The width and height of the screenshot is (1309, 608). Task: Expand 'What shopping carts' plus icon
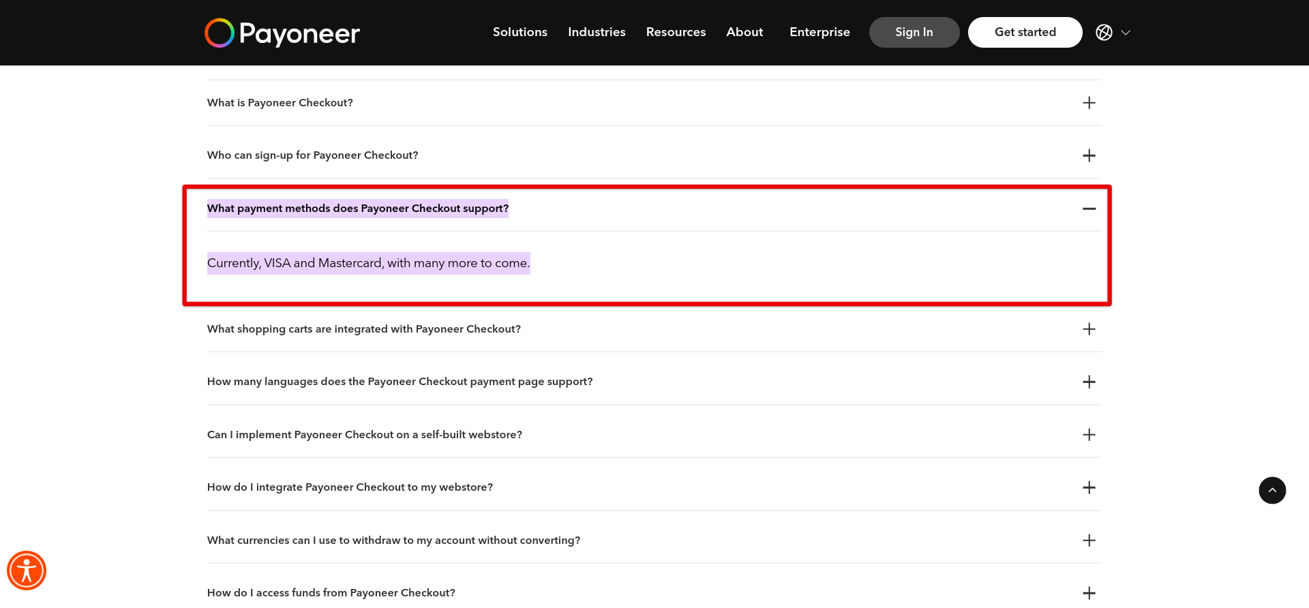[1089, 329]
